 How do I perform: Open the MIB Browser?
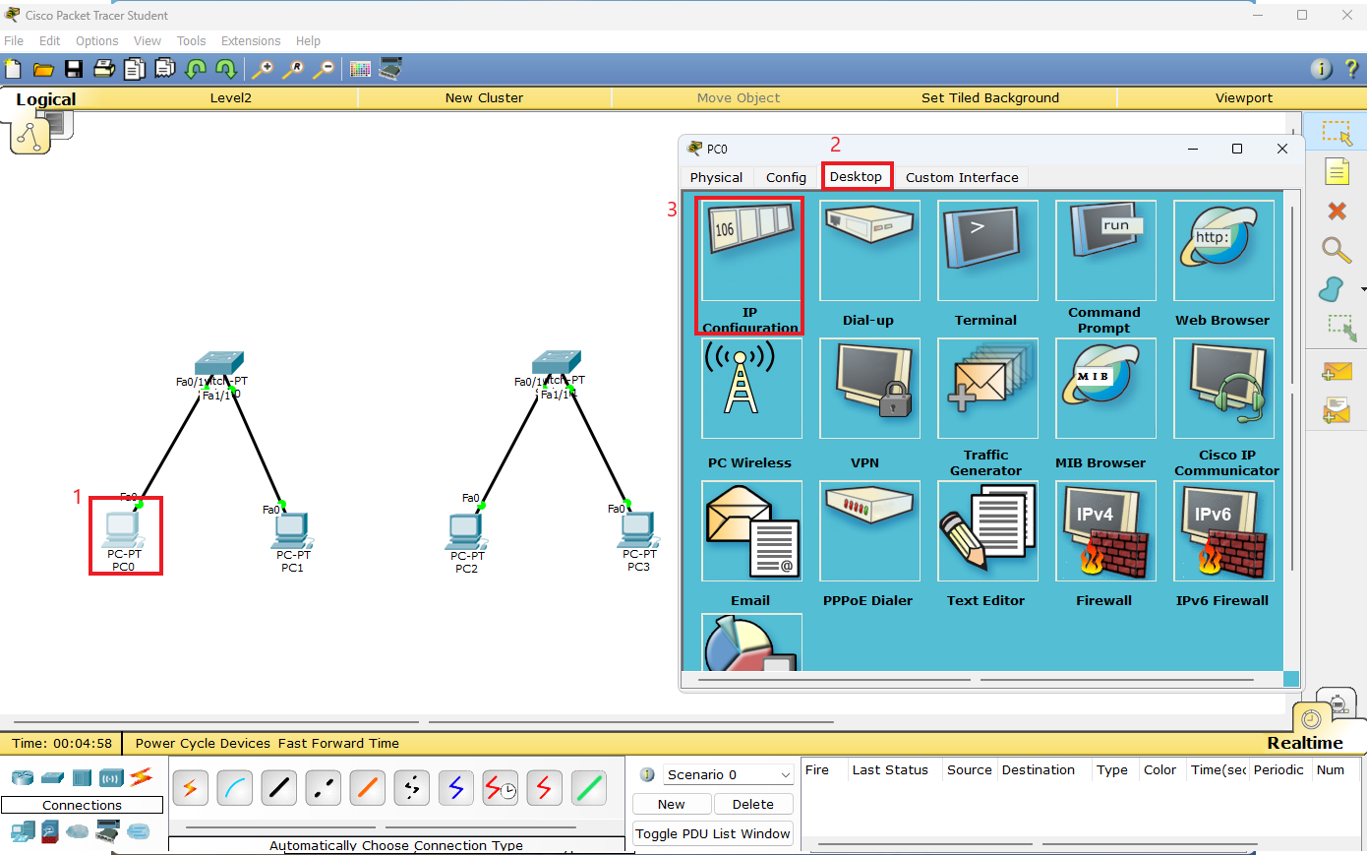coord(1105,389)
